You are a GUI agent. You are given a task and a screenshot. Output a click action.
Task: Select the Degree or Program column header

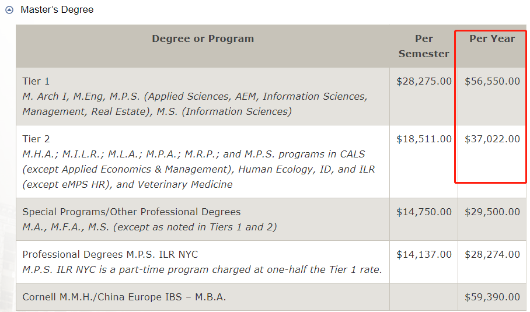click(x=203, y=38)
